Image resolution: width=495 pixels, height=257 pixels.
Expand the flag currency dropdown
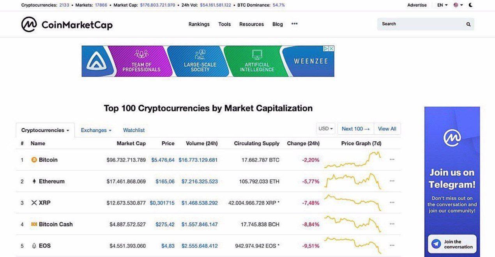coord(458,5)
